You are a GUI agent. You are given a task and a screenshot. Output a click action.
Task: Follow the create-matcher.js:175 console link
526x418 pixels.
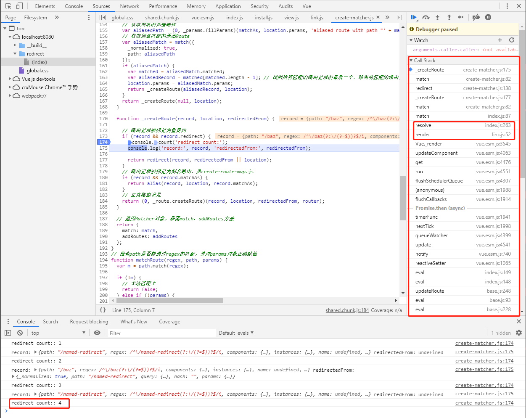pyautogui.click(x=484, y=352)
